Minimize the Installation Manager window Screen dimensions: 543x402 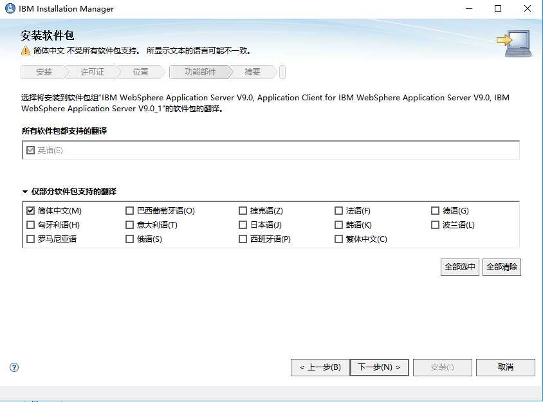(x=469, y=8)
